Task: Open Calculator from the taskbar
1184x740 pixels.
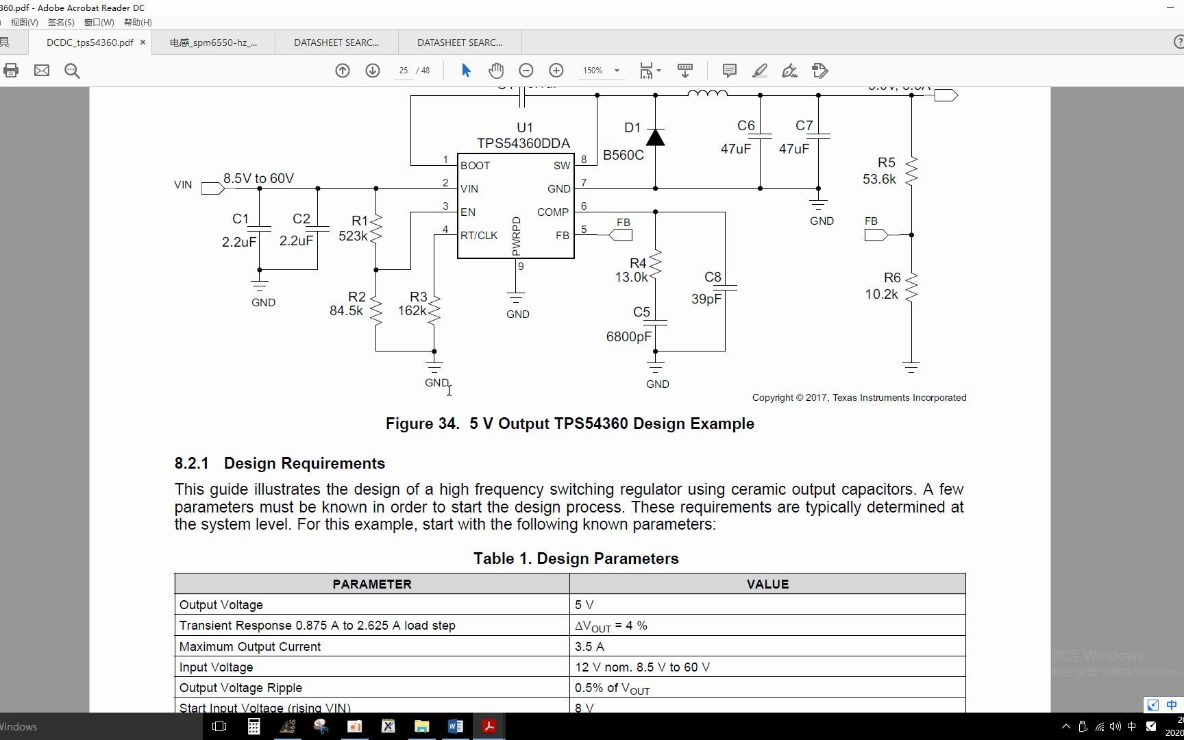Action: 254,726
